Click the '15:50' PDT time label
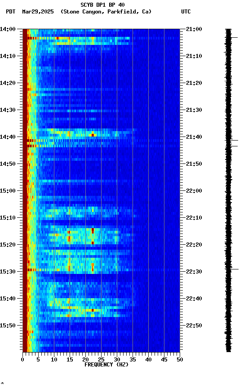248x388 pixels. tap(8, 326)
